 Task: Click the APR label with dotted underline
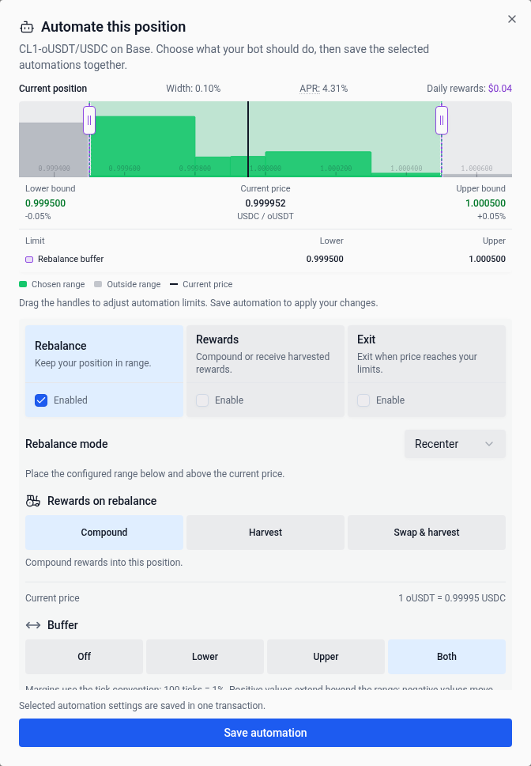pyautogui.click(x=310, y=89)
